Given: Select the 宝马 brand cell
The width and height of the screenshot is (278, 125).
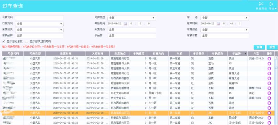Looking at the screenshot, I should pyautogui.click(x=217, y=63).
